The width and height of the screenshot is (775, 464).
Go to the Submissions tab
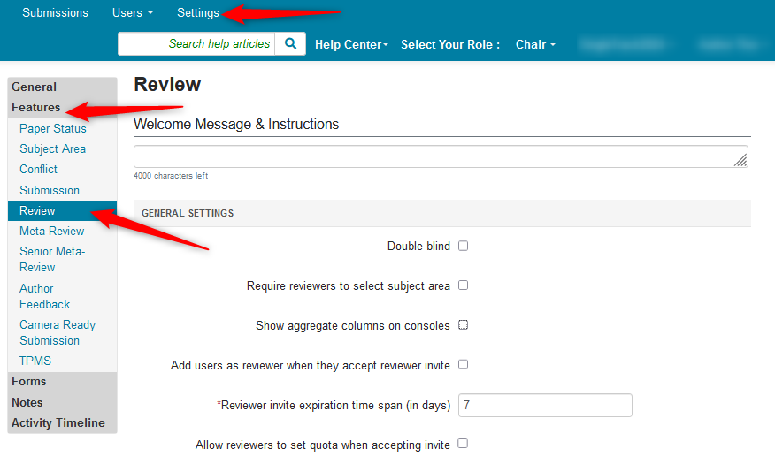pyautogui.click(x=55, y=13)
